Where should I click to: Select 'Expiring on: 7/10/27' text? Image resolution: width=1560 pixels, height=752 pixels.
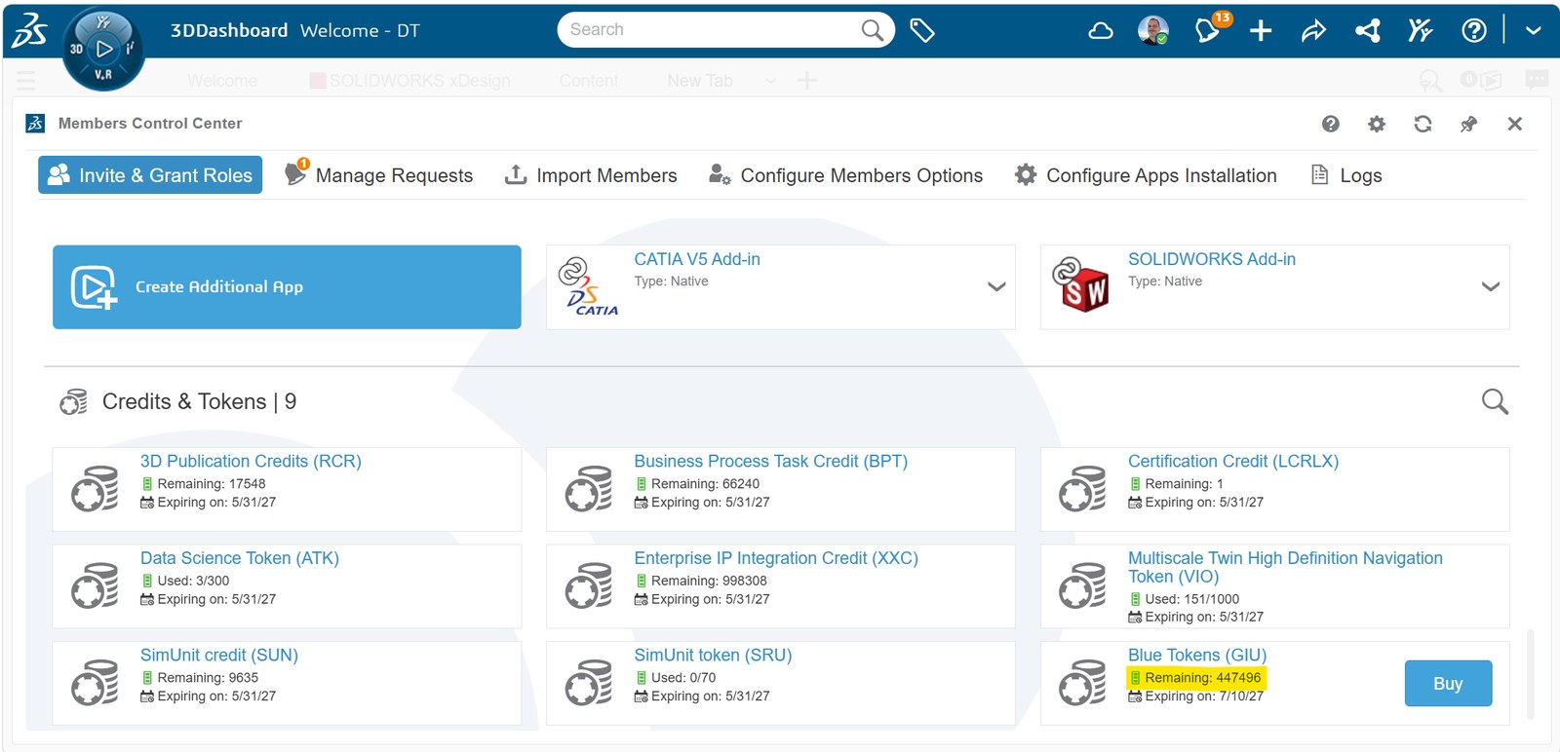tap(1204, 696)
